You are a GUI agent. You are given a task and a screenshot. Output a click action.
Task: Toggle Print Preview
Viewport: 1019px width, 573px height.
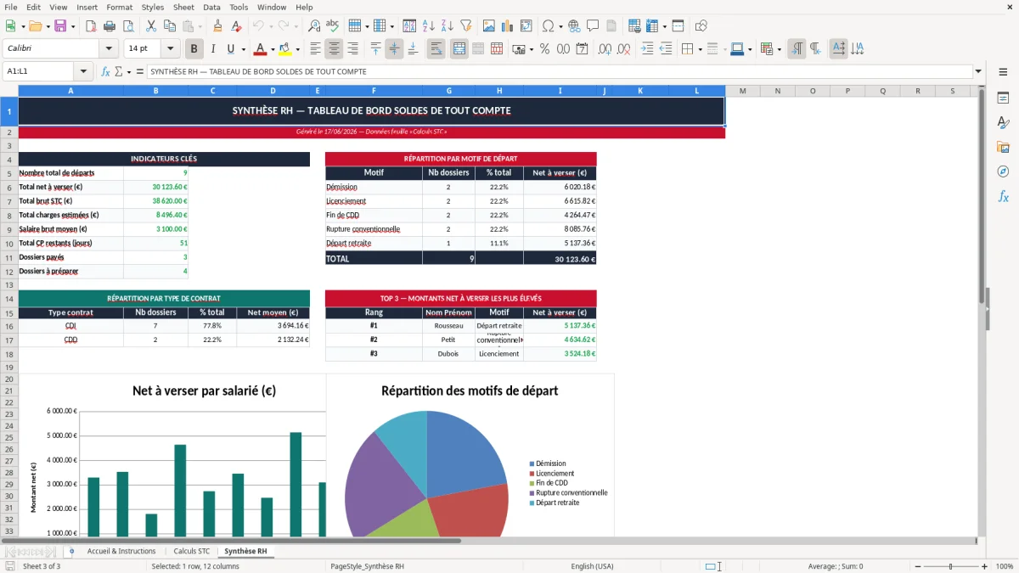[129, 26]
